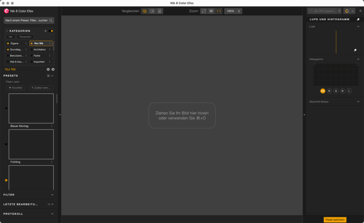Select the split side-by-side compare icon
Viewport: 364px width, 223px height.
coord(152,11)
